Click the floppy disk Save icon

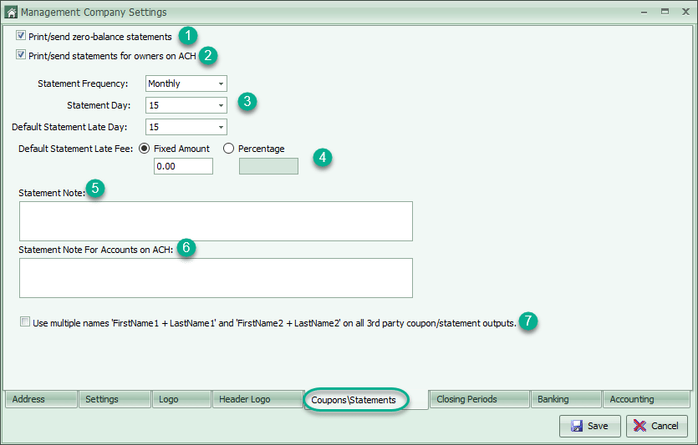pyautogui.click(x=577, y=426)
